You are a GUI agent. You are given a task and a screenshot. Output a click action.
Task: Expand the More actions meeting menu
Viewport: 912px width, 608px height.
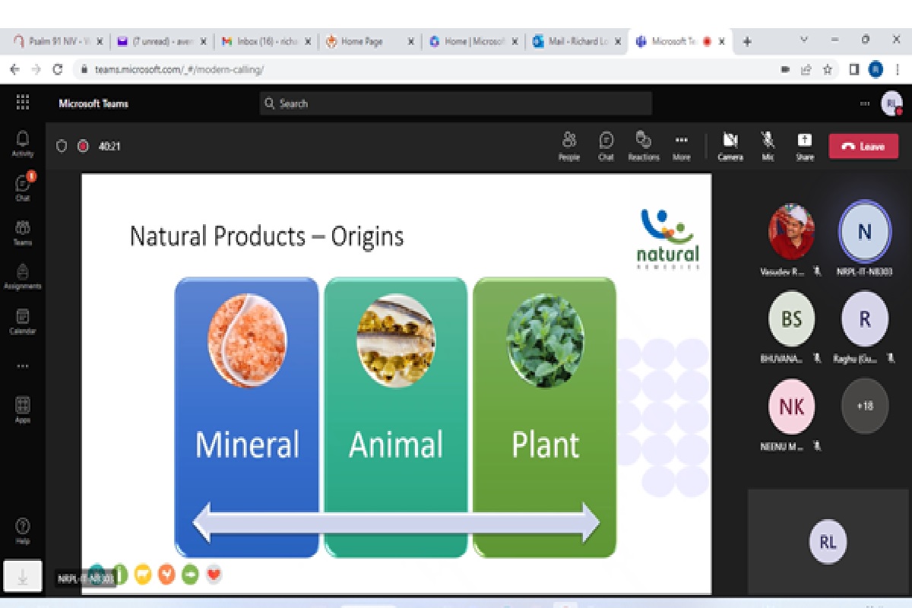tap(681, 145)
